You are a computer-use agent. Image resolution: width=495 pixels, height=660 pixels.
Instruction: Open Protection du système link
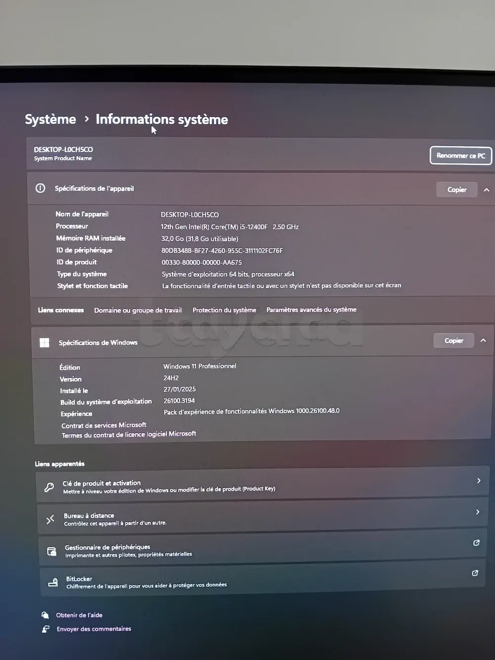[224, 310]
